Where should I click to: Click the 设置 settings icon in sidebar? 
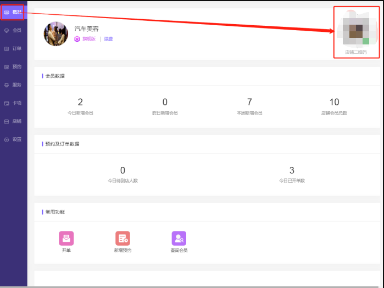tap(7, 140)
